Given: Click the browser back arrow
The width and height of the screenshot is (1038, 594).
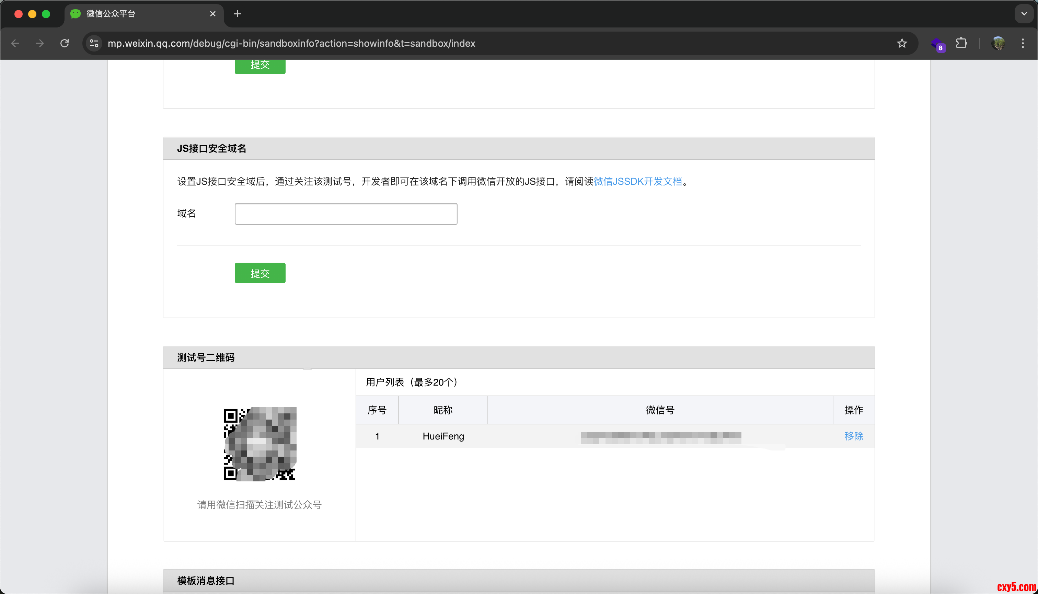Looking at the screenshot, I should click(15, 43).
